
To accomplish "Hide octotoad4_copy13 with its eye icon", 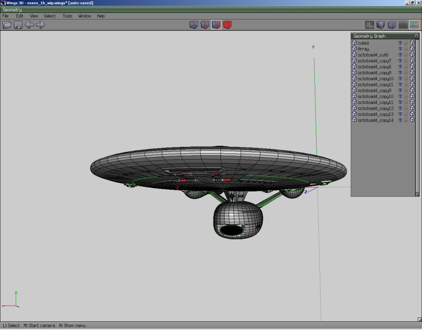I will [x=400, y=114].
